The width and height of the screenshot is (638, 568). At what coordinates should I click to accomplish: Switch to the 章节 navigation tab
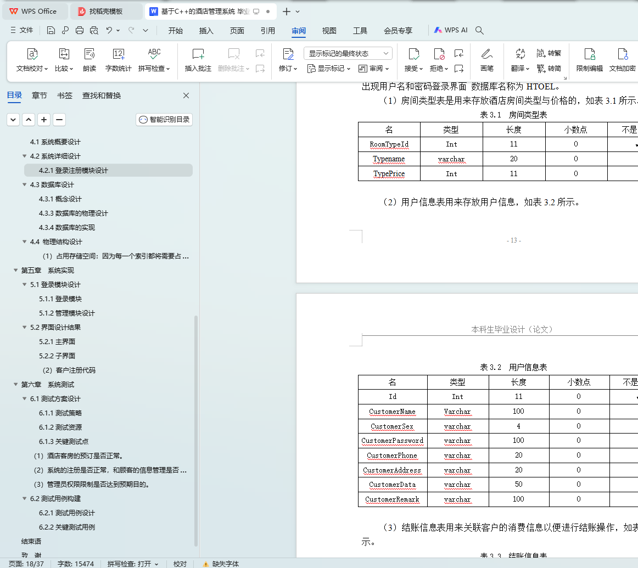[40, 95]
